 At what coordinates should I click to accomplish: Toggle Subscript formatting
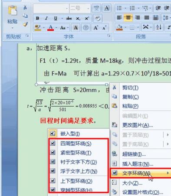click(x=78, y=19)
